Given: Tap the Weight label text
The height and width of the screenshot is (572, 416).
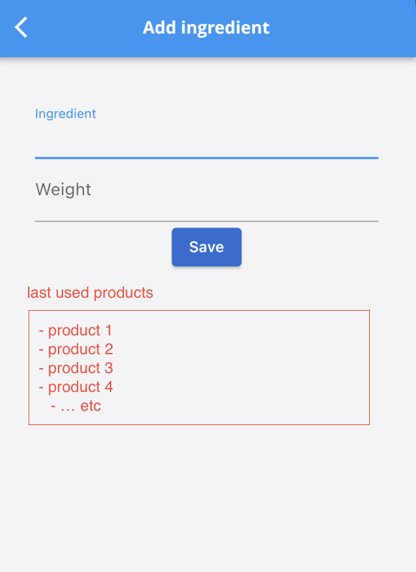Looking at the screenshot, I should (x=62, y=189).
